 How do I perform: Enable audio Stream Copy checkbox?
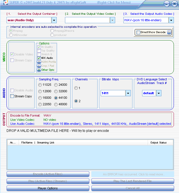[x=12, y=96]
